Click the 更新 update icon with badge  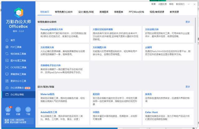tap(8, 110)
